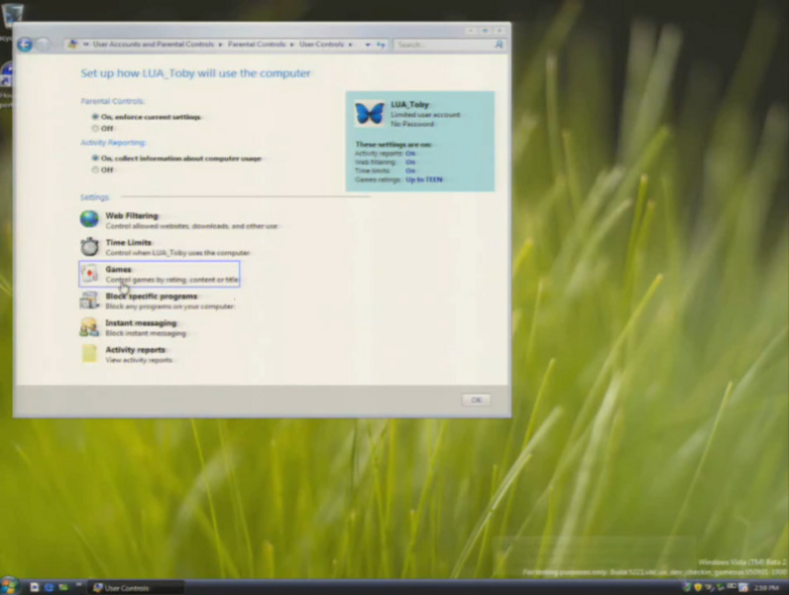Click 'Limited user account' text
The image size is (789, 595).
pyautogui.click(x=425, y=115)
